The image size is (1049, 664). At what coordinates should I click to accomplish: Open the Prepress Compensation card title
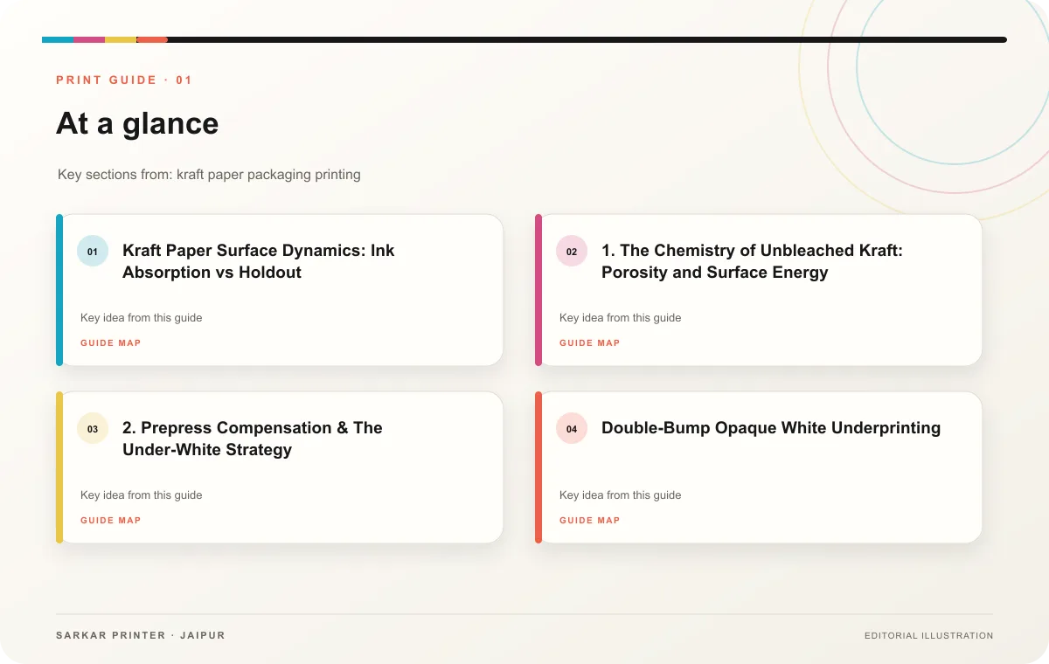pyautogui.click(x=253, y=439)
